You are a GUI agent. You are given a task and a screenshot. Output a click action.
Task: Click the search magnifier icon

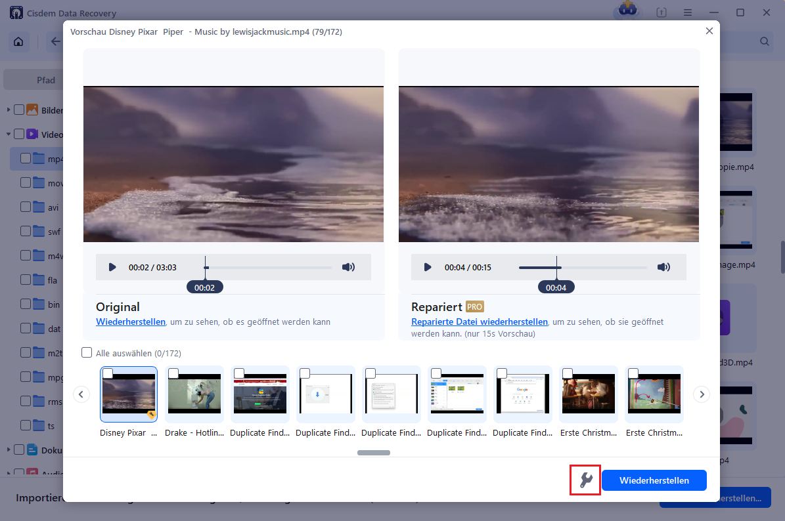pos(765,41)
